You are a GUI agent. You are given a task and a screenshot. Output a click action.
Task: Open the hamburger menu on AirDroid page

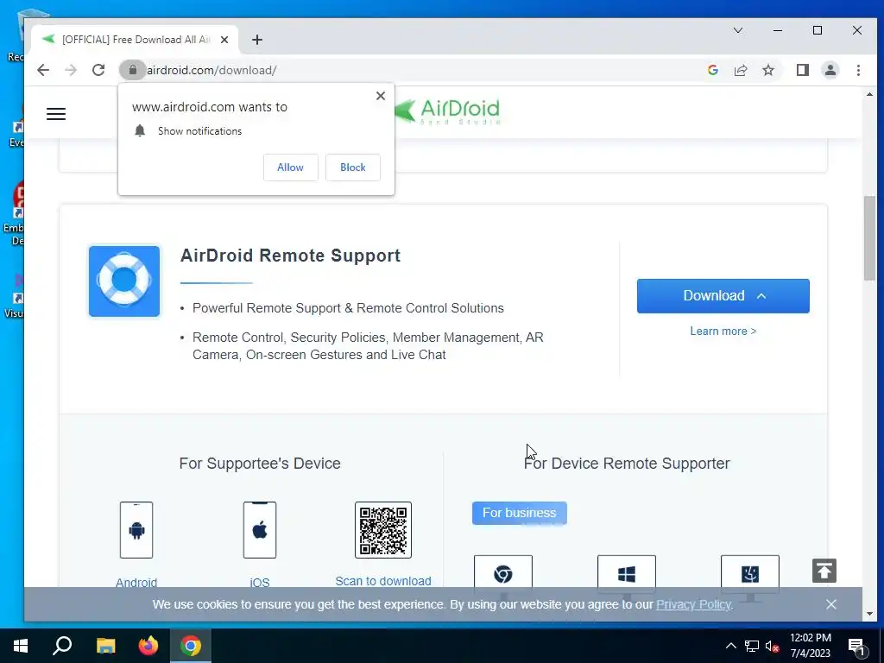point(56,114)
